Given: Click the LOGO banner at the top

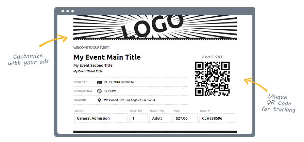Looking at the screenshot, I should pyautogui.click(x=155, y=28).
